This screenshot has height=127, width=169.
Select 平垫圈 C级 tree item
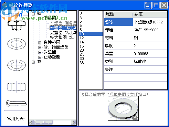pyautogui.click(x=63, y=28)
